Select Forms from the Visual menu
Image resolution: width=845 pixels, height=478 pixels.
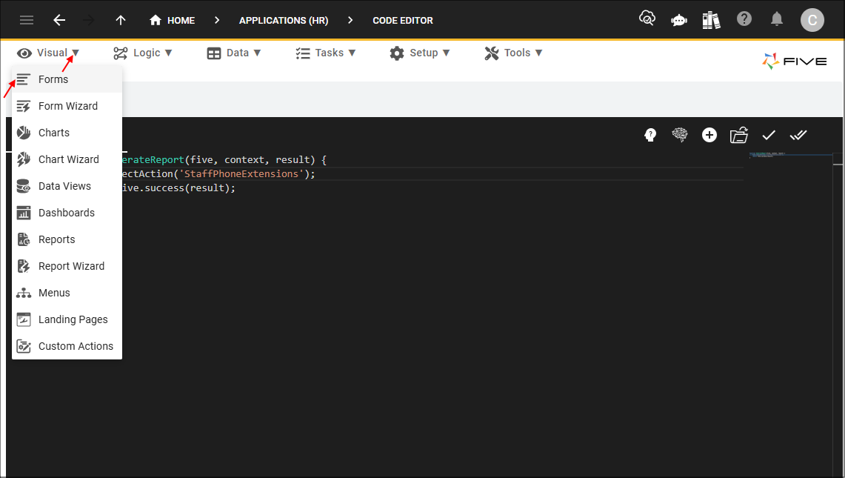pyautogui.click(x=53, y=79)
